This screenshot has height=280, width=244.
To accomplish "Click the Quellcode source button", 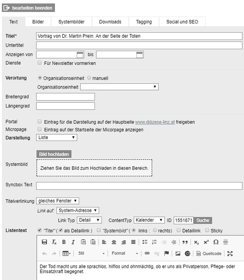I will 209,253.
